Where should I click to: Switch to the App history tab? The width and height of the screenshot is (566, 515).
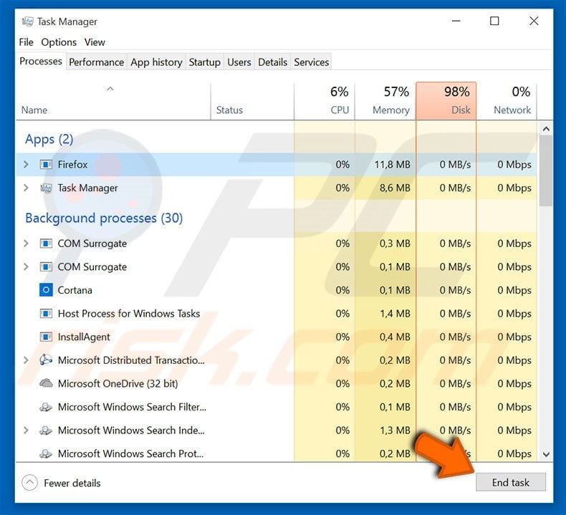[x=156, y=62]
